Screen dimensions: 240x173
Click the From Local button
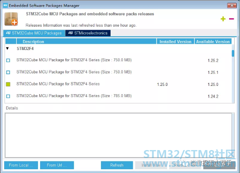(21, 165)
